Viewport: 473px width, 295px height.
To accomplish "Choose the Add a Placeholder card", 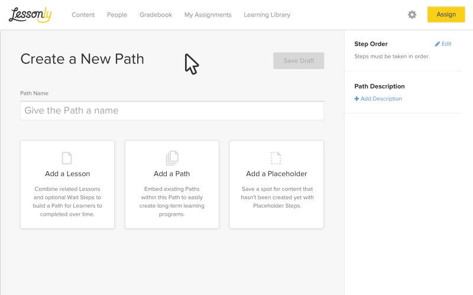I will (277, 184).
